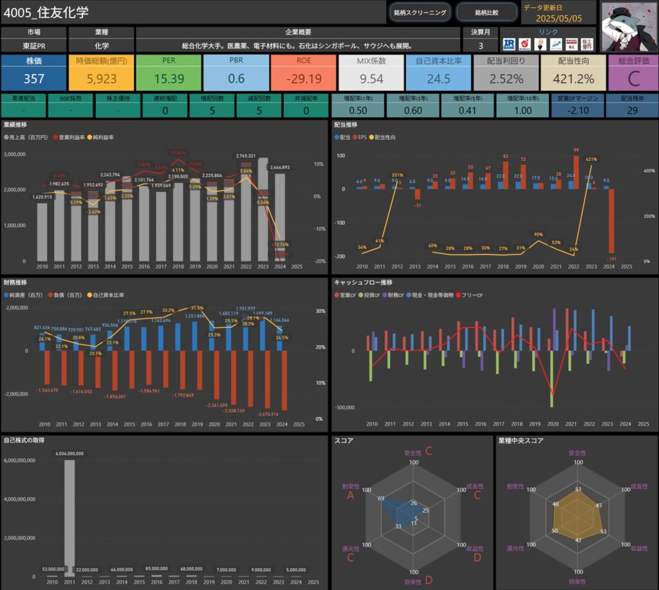Screen dimensions: 659x590
Task: Open the 株主優待 link icon
Action: pos(587,44)
